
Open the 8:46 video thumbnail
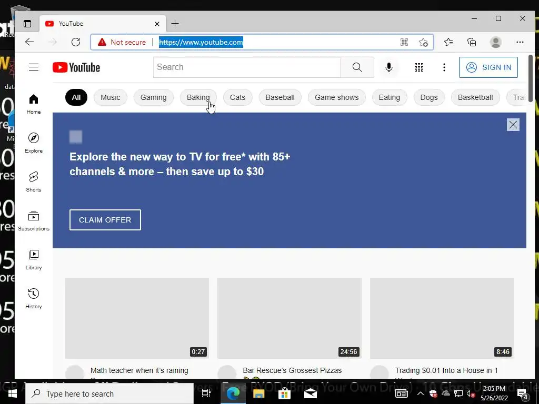tap(442, 318)
